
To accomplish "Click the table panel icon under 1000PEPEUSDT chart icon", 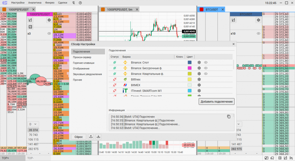I will point(30,27).
